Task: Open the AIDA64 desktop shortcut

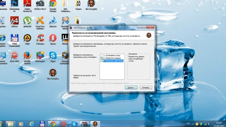Action: (x=14, y=22)
